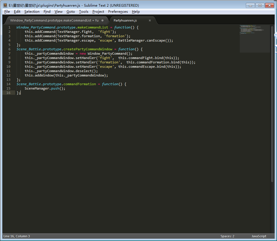Click line number 14 in the gutter
Image resolution: width=277 pixels, height=241 pixels.
[8, 84]
